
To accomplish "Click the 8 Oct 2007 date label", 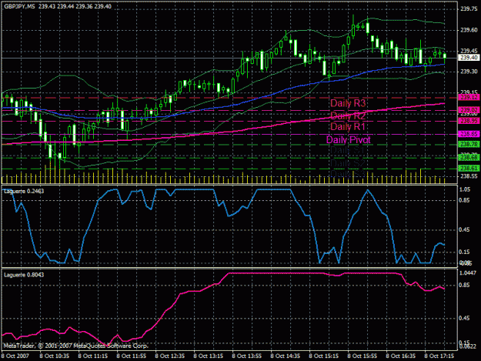I will (15, 356).
